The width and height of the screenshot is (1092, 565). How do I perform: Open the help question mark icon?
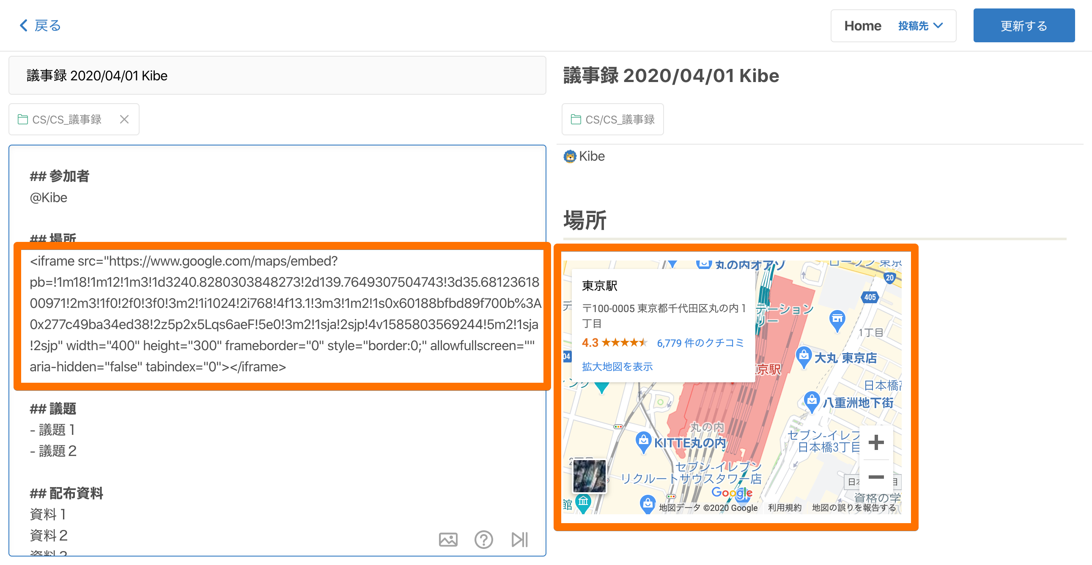click(x=483, y=539)
